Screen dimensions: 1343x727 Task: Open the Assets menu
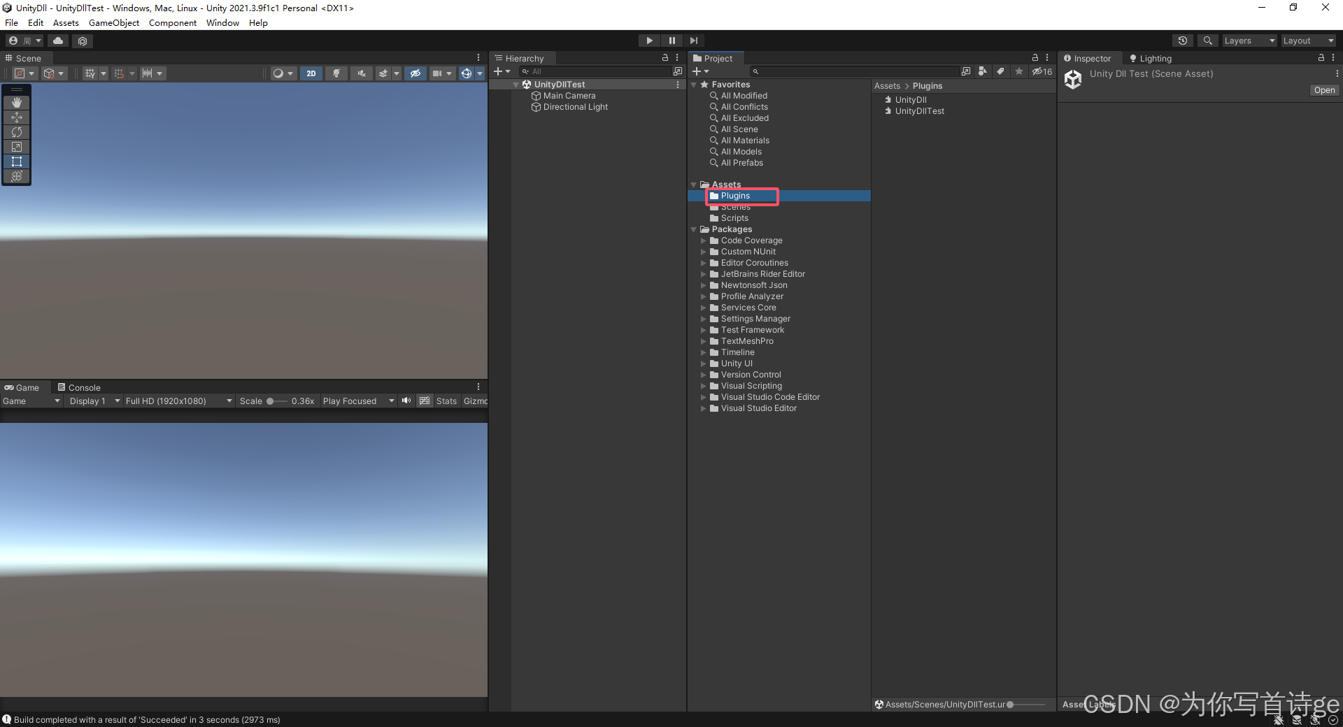pyautogui.click(x=66, y=22)
